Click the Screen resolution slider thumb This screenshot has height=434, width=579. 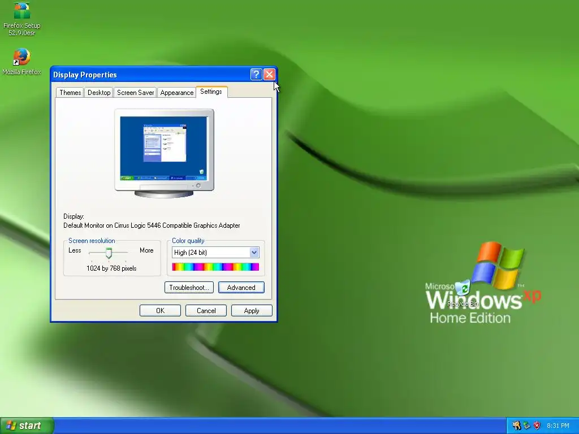tap(109, 253)
